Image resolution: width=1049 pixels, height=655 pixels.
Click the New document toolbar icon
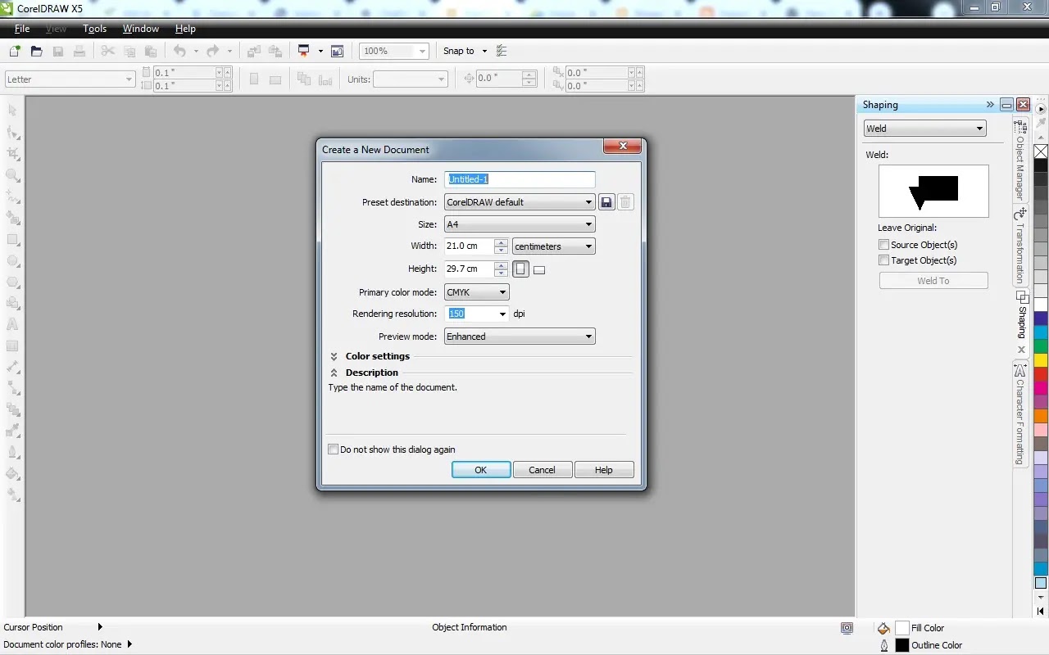tap(15, 51)
